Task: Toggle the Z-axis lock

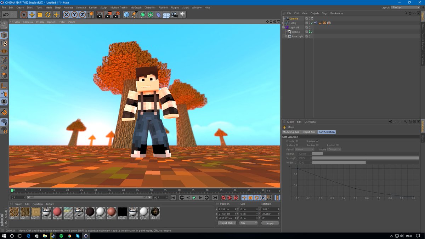Action: click(x=82, y=15)
